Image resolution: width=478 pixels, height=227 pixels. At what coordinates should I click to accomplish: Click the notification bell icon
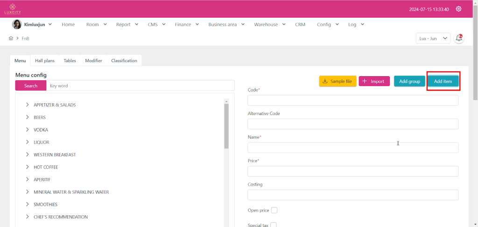(x=459, y=38)
